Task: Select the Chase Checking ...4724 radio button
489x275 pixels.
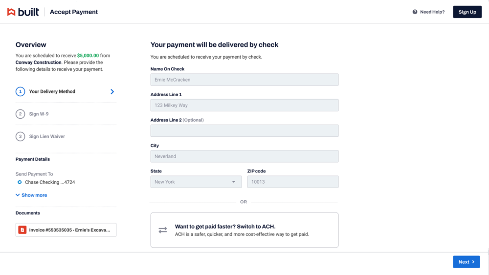Action: click(x=20, y=182)
